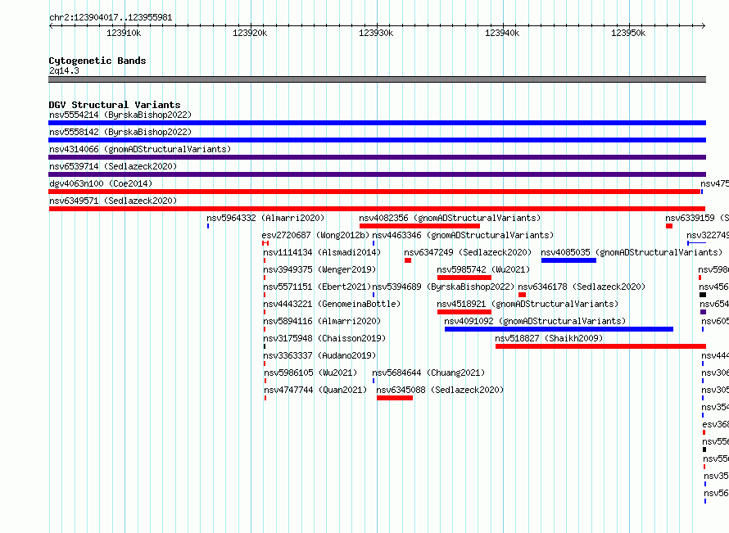Select the red bar under nsv5985742
729x533 pixels.
464,278
